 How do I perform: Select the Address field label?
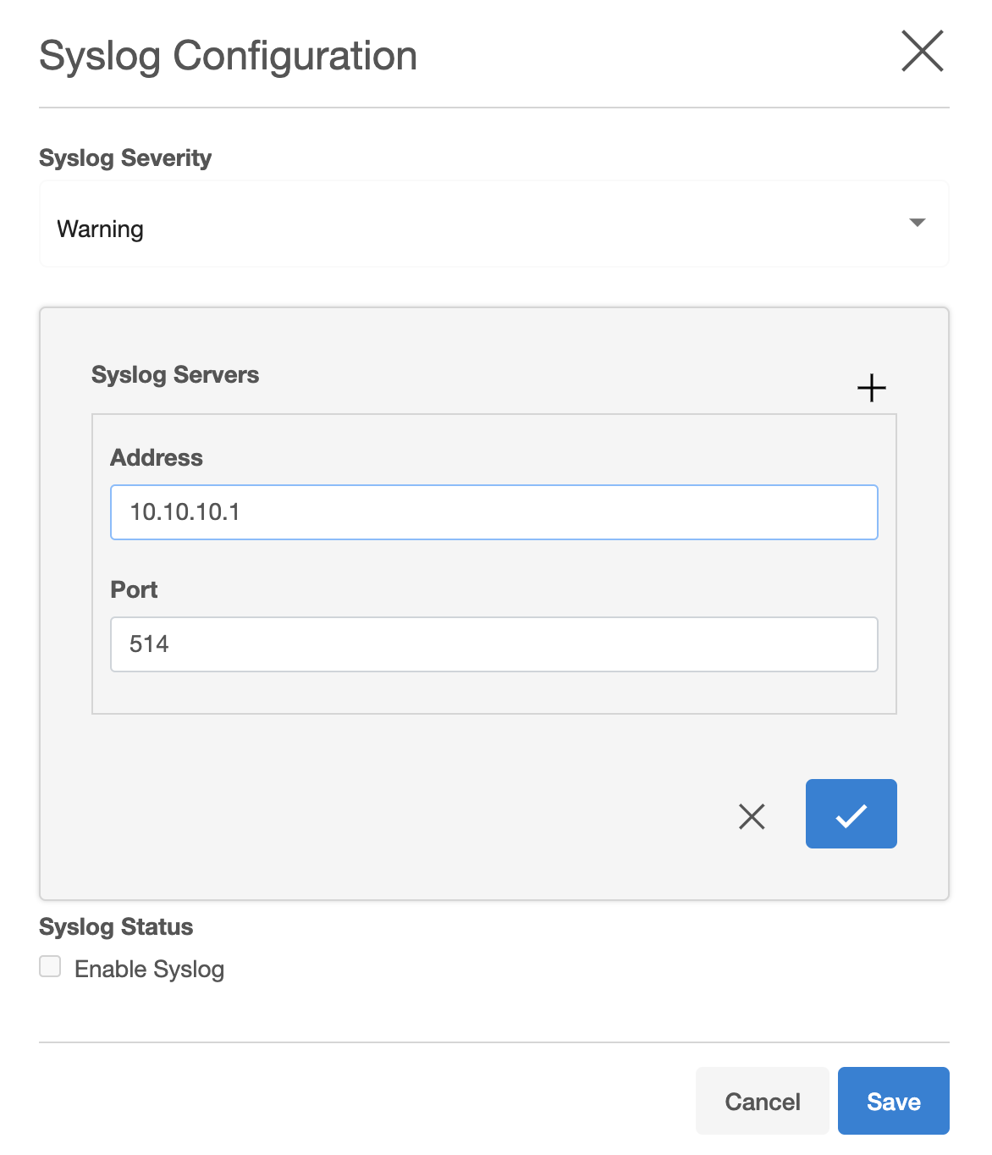coord(157,458)
